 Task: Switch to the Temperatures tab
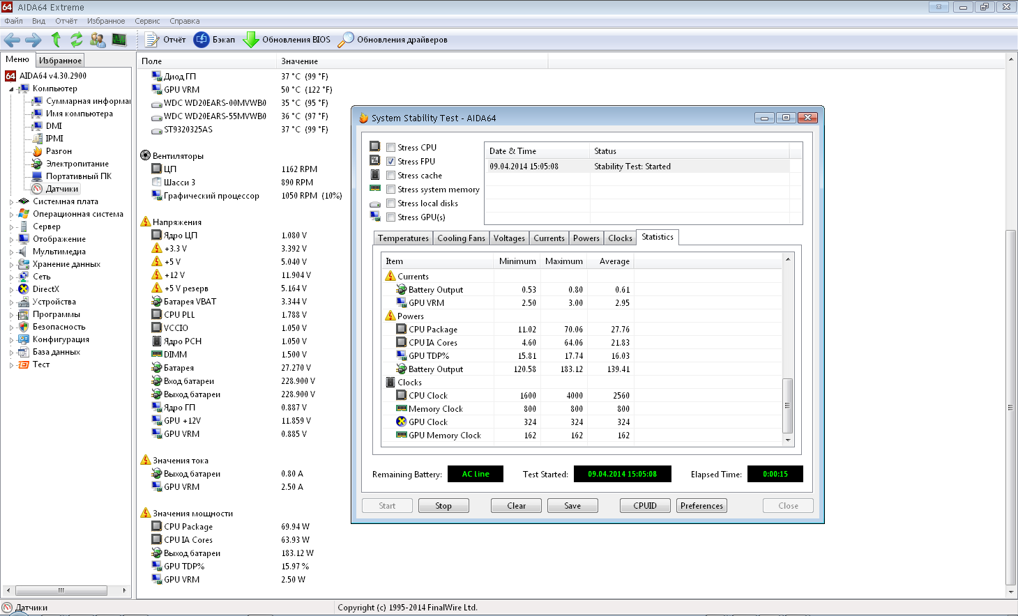click(x=403, y=238)
